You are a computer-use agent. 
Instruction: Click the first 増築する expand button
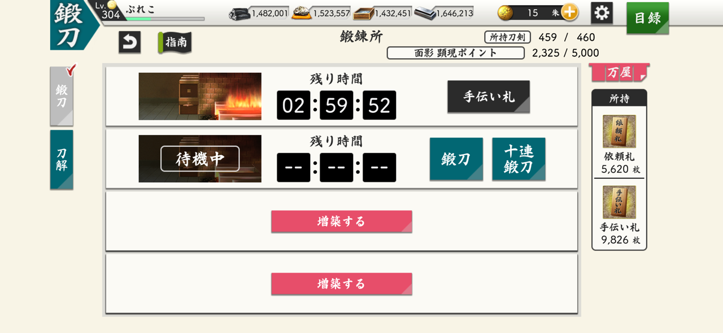[342, 221]
